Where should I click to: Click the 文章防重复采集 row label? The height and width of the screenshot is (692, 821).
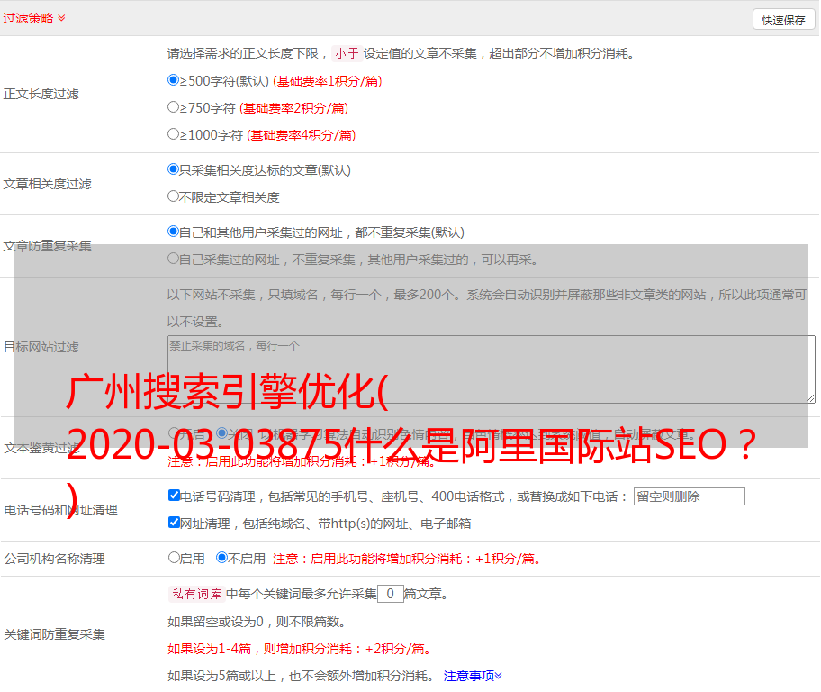pyautogui.click(x=48, y=246)
